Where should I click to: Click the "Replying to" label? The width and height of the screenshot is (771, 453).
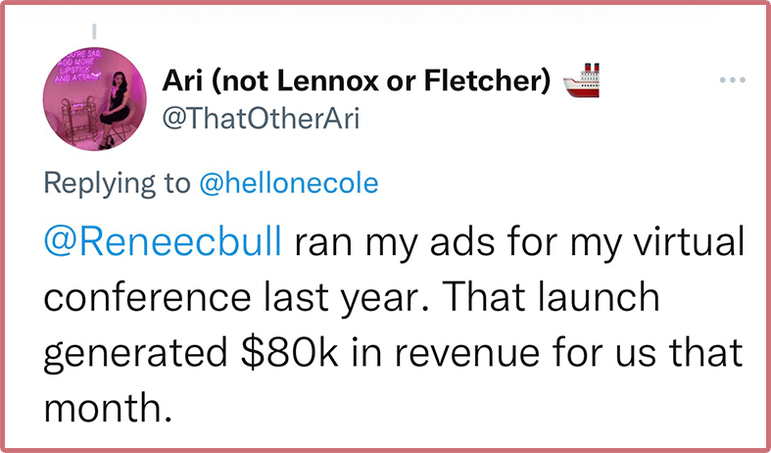(x=116, y=182)
